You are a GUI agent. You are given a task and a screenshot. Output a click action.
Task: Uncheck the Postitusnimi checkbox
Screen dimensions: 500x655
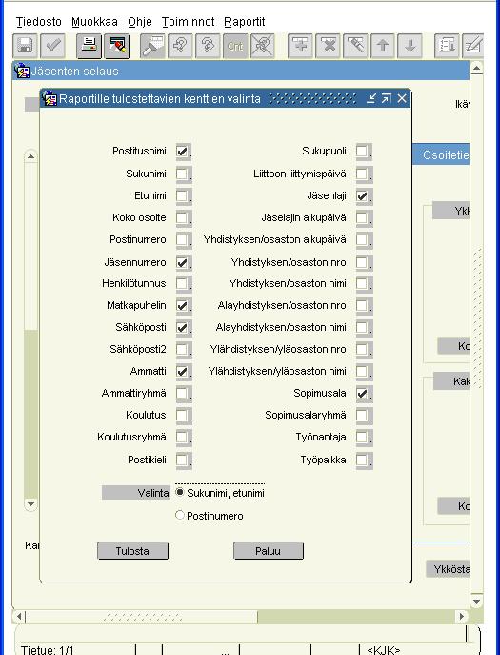pyautogui.click(x=183, y=152)
